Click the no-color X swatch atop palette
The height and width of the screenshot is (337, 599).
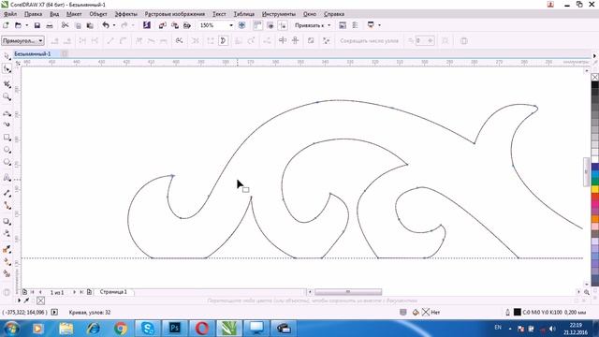[595, 77]
